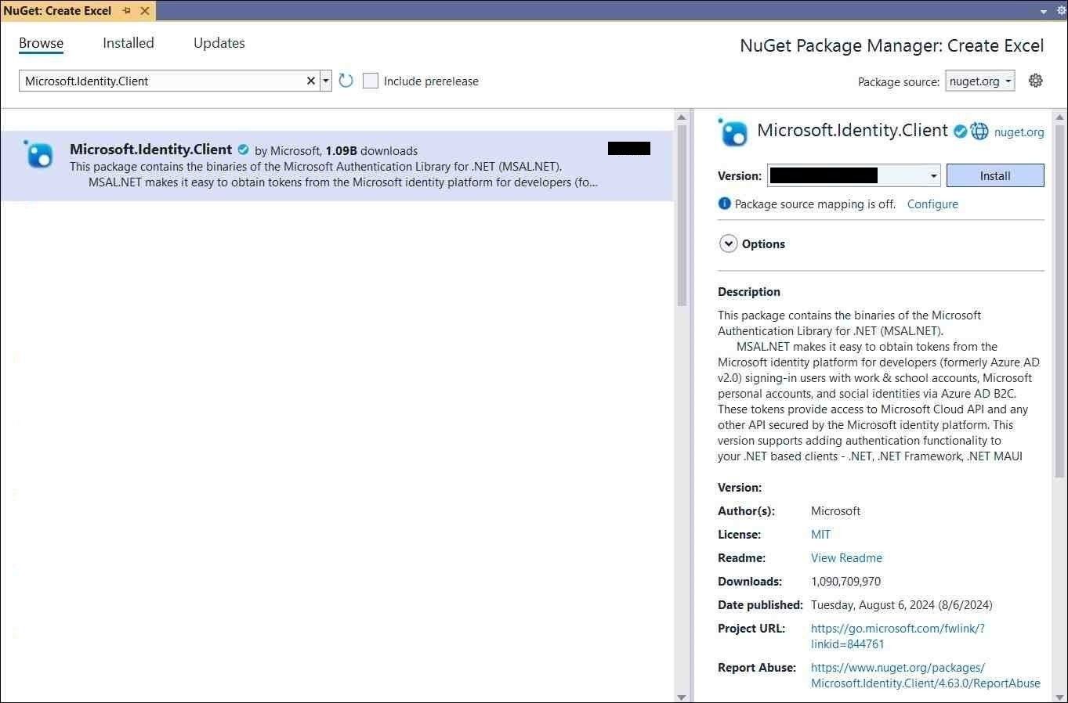Click the Microsoft.Identity.Client package icon in results list
This screenshot has height=703, width=1068.
38,154
